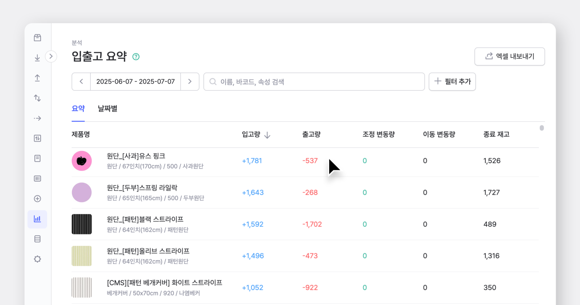
Task: Click the 필터 추가 button
Action: pos(452,82)
